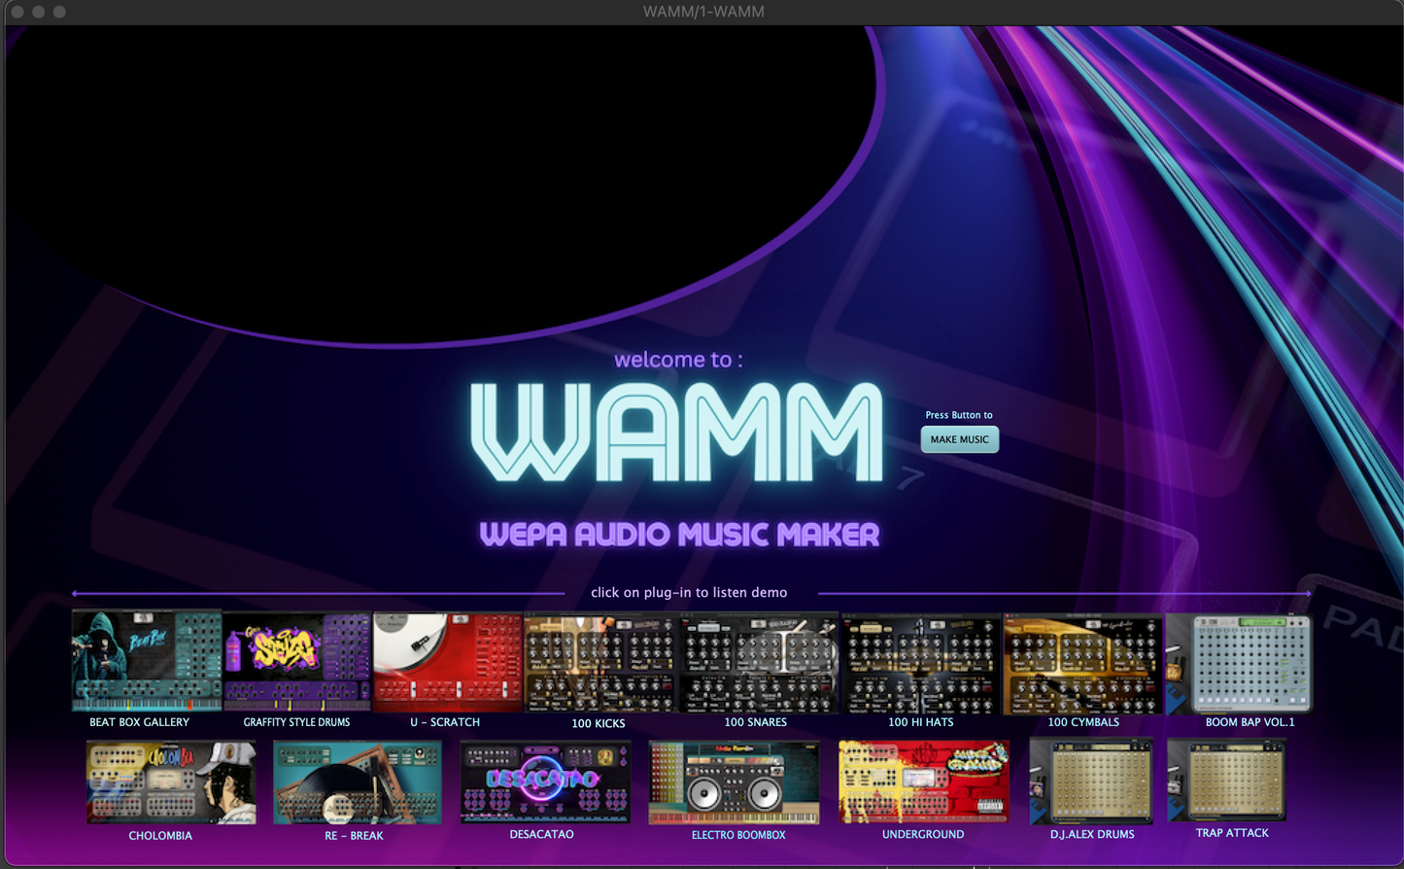Click the glowing WAMM neon logo
The image size is (1404, 869).
pyautogui.click(x=677, y=433)
